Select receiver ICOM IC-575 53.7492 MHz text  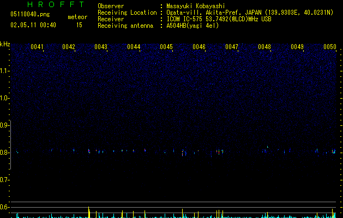pos(219,19)
